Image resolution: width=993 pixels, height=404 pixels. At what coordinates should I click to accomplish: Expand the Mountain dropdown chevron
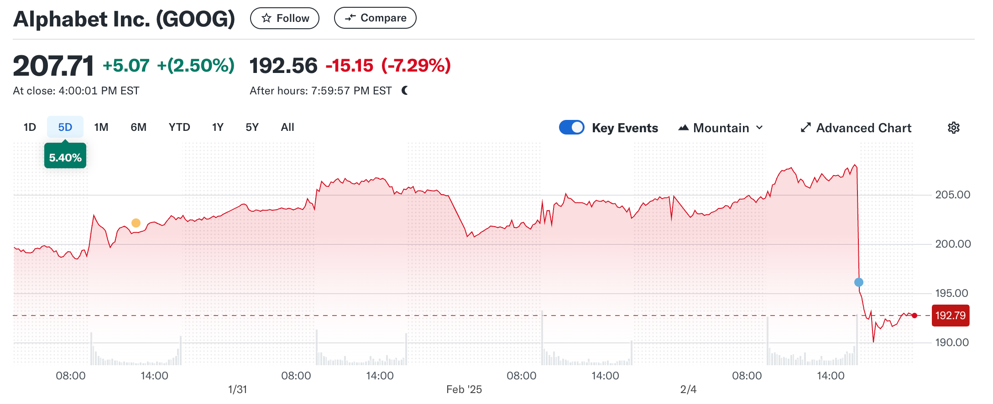click(x=759, y=128)
